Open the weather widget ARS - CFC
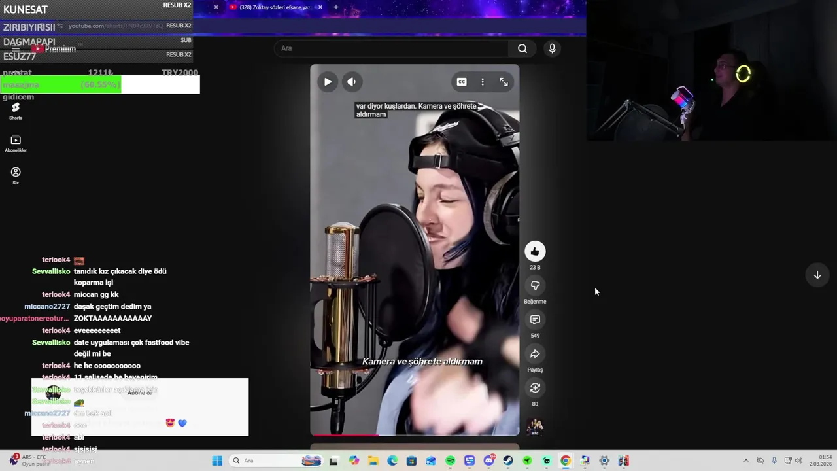Viewport: 837px width, 471px height. click(29, 461)
